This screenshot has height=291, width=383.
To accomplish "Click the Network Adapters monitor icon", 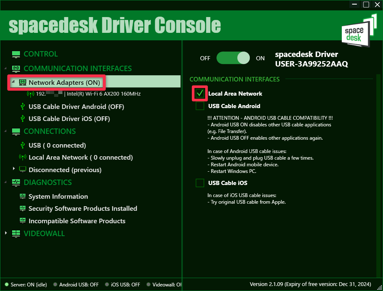I will click(23, 82).
